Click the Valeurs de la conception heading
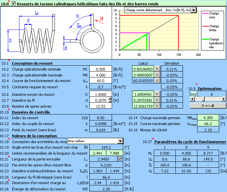The height and width of the screenshot is (192, 227). (x=34, y=136)
